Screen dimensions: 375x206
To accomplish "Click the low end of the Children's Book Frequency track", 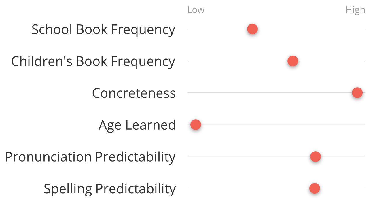I will pyautogui.click(x=190, y=61).
